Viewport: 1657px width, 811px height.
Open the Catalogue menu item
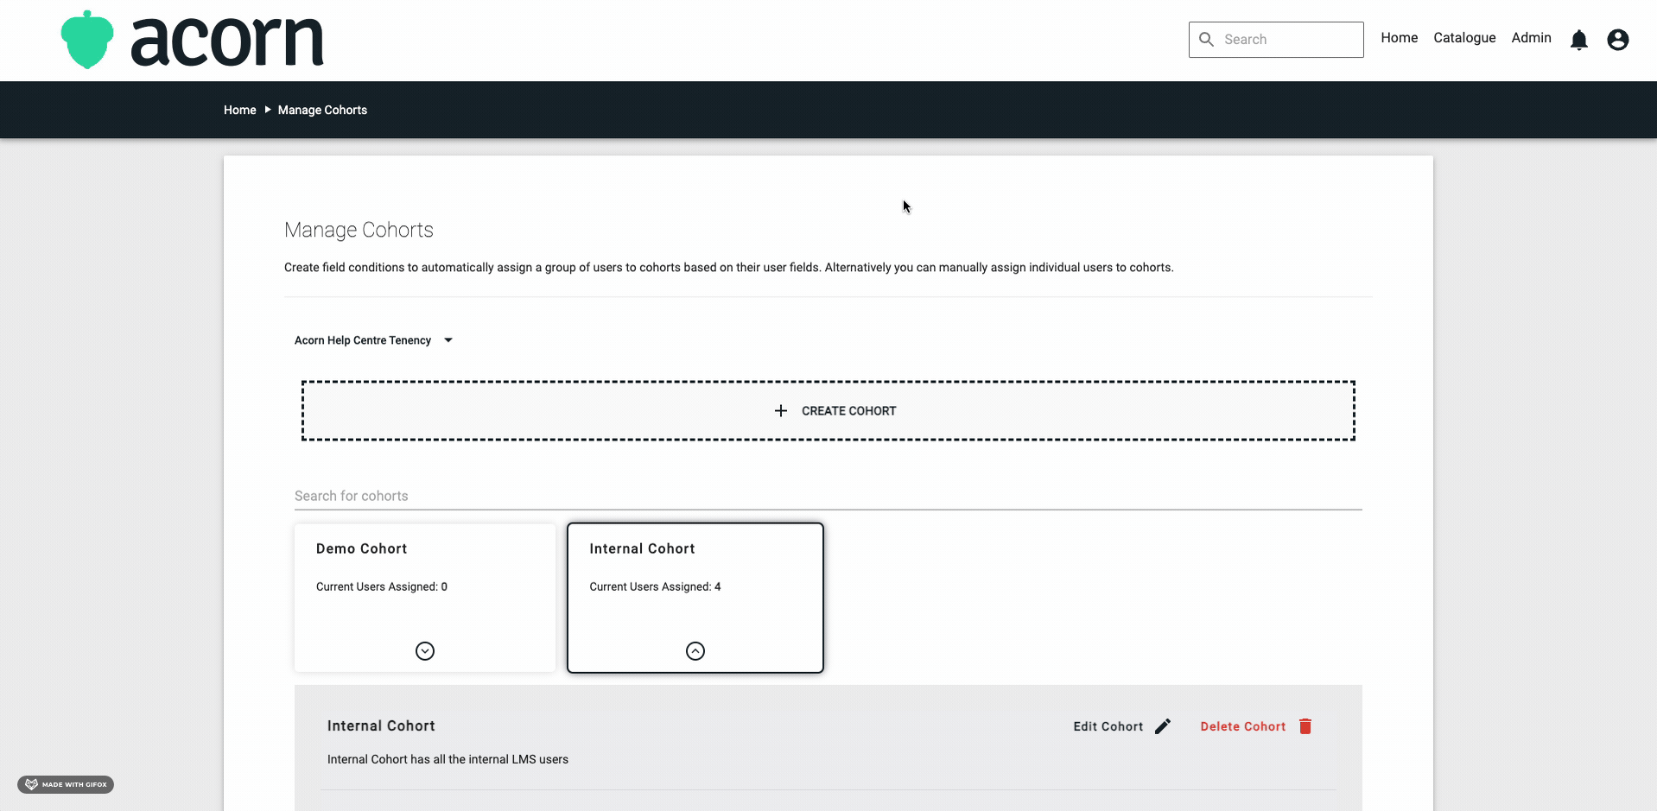(x=1464, y=38)
